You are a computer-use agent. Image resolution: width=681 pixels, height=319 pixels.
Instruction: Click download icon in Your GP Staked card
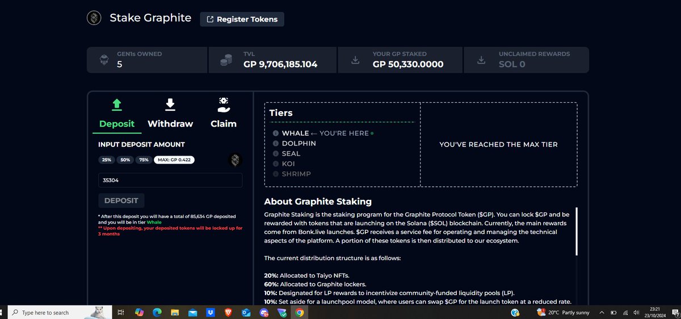(356, 60)
